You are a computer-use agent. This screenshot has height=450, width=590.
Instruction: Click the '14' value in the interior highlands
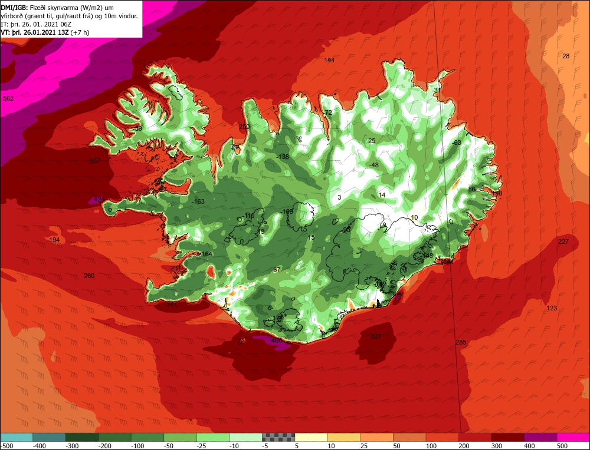(x=382, y=195)
